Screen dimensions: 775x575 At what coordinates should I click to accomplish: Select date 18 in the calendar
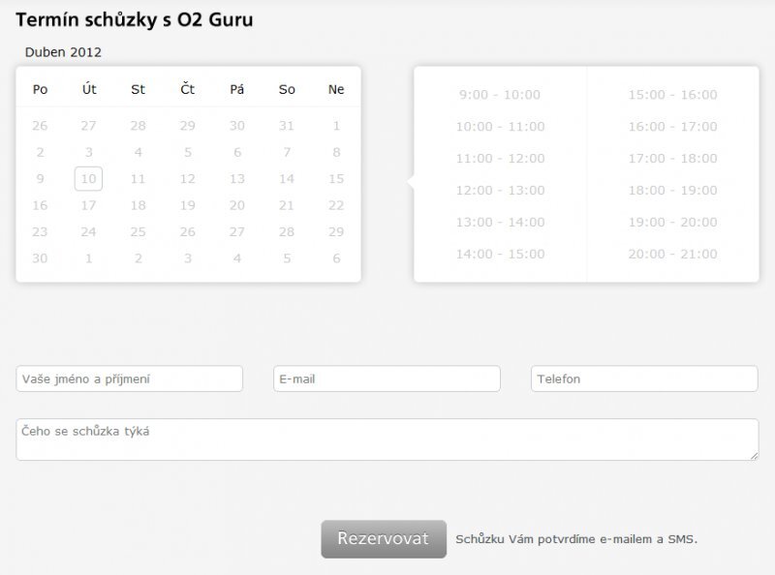pyautogui.click(x=139, y=205)
